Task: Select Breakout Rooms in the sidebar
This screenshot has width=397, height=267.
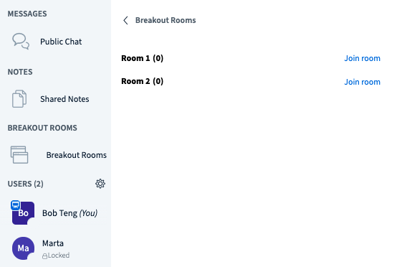Action: click(x=55, y=155)
